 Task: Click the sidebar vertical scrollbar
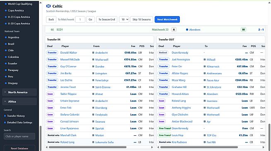coord(41,138)
